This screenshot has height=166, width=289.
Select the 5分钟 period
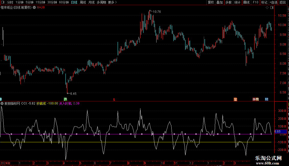pyautogui.click(x=29, y=2)
